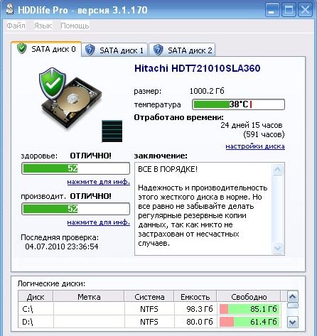317x336 pixels.
Task: Click нажмите для инф. under здоровье
Action: [99, 182]
